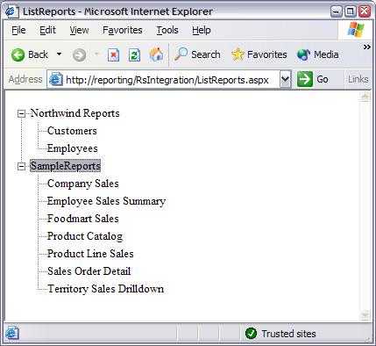Open the address bar dropdown
Viewport: 376px width, 346px height.
point(286,79)
